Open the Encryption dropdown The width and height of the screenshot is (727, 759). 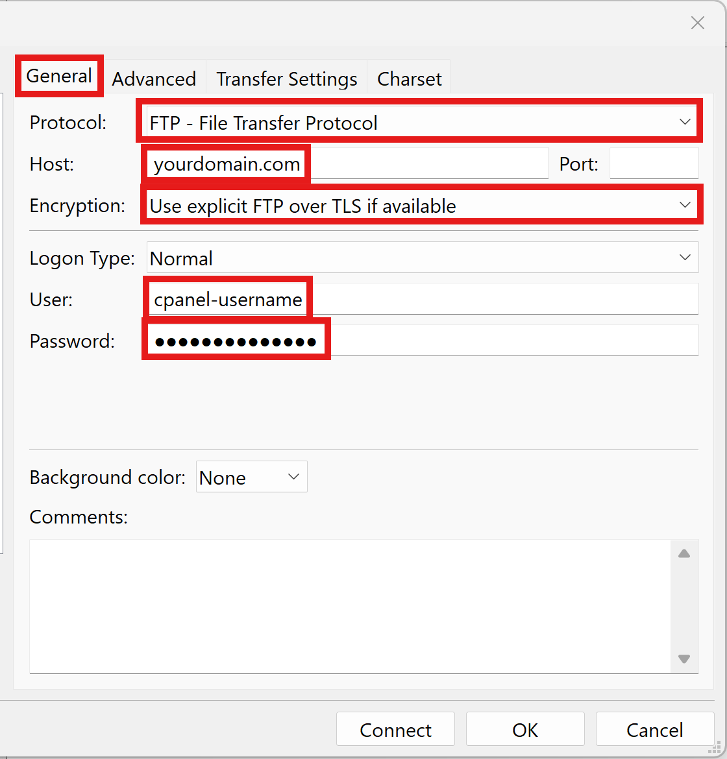422,206
